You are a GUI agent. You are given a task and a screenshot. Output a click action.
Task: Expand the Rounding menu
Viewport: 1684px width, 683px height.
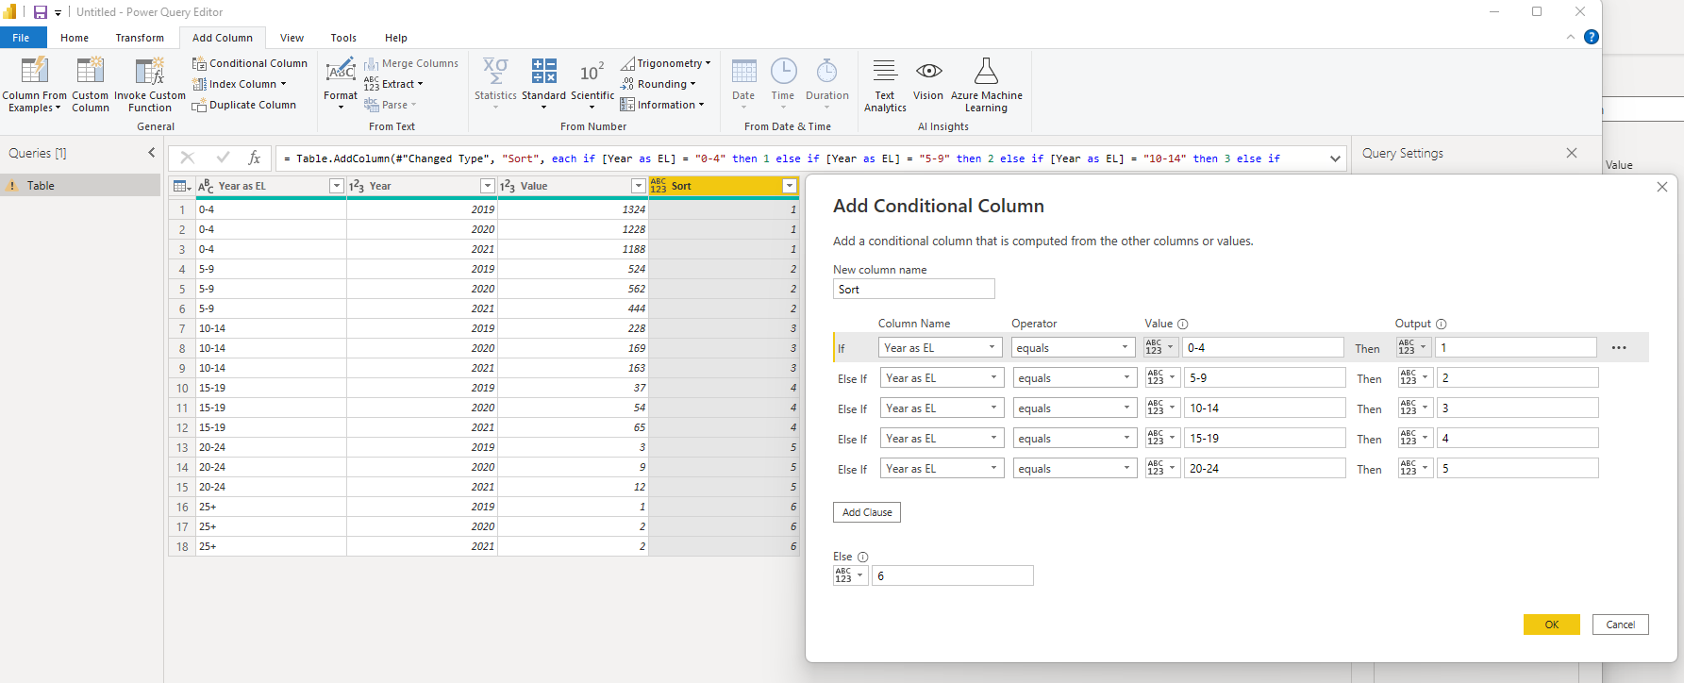click(x=658, y=84)
